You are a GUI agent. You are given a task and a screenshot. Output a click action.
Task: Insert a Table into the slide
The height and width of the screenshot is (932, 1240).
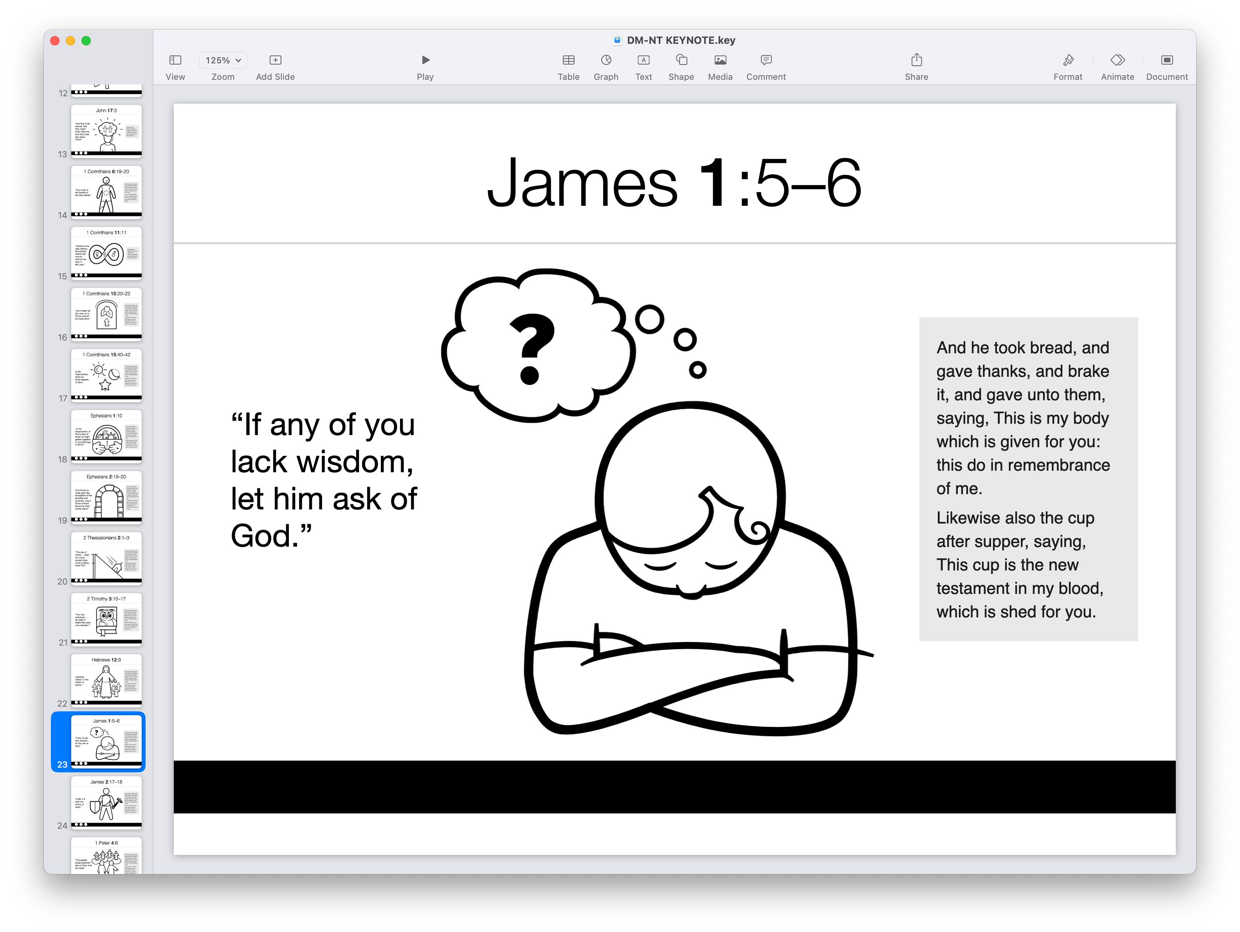(x=568, y=66)
